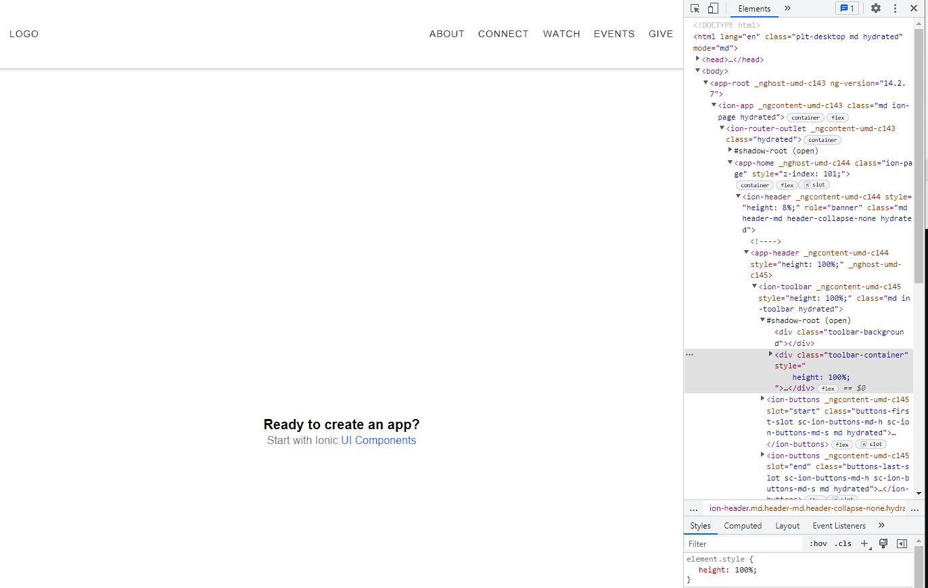Expand the head element node
This screenshot has width=928, height=588.
point(697,59)
